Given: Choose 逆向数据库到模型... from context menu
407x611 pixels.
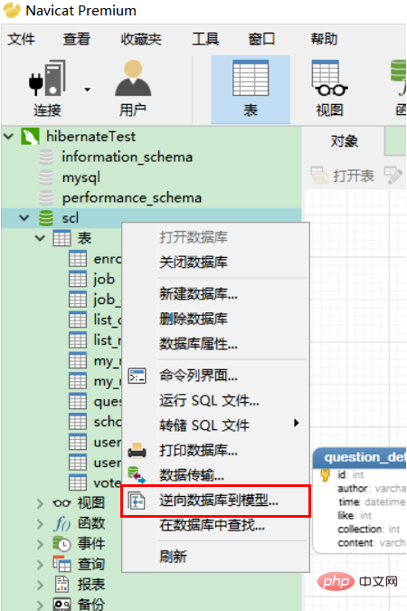Looking at the screenshot, I should pyautogui.click(x=216, y=501).
